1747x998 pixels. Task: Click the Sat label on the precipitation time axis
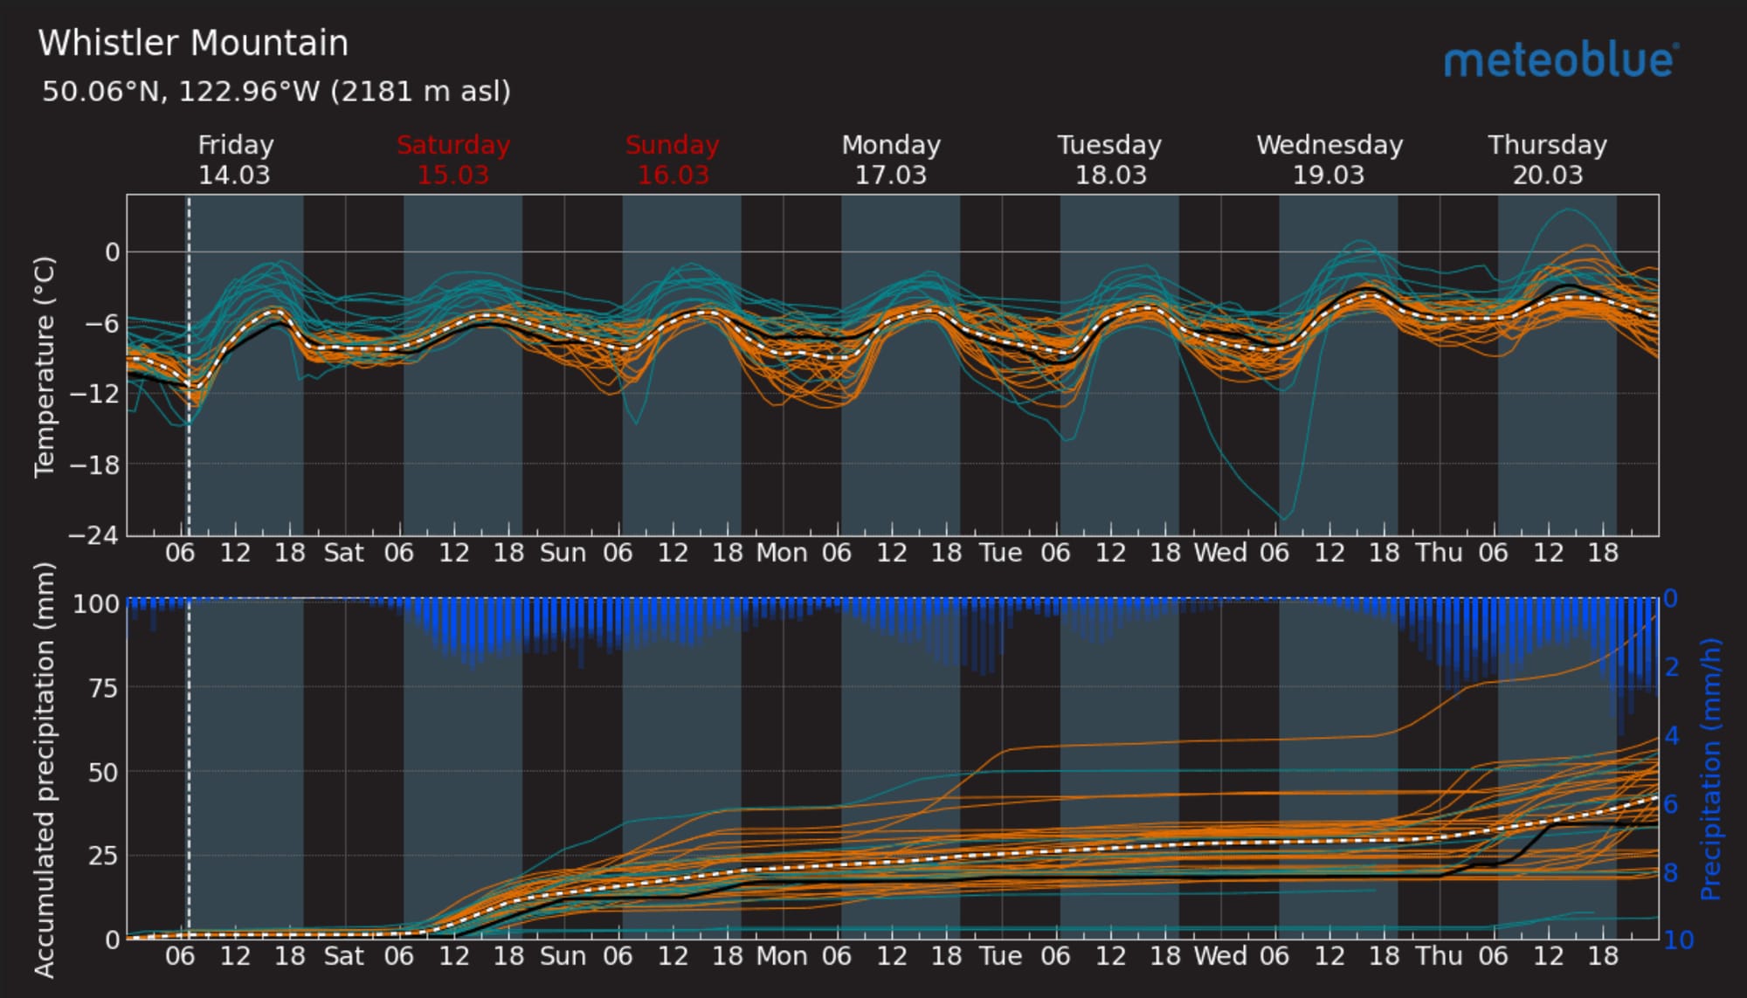point(343,956)
